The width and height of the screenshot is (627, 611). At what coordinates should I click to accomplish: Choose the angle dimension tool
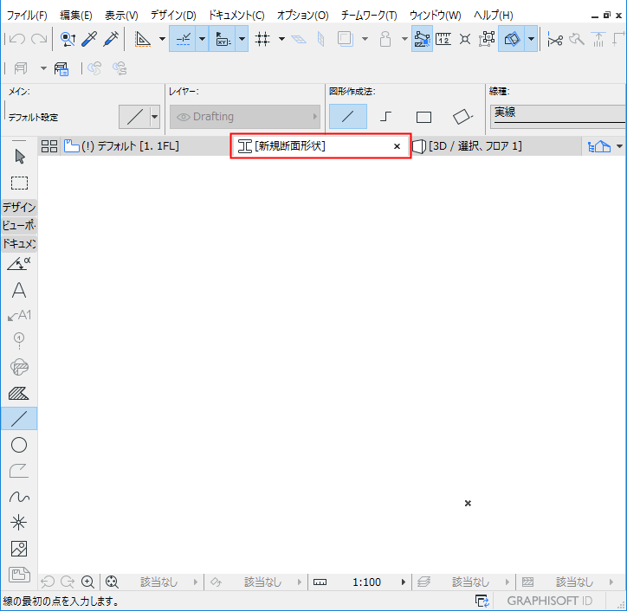pyautogui.click(x=19, y=264)
